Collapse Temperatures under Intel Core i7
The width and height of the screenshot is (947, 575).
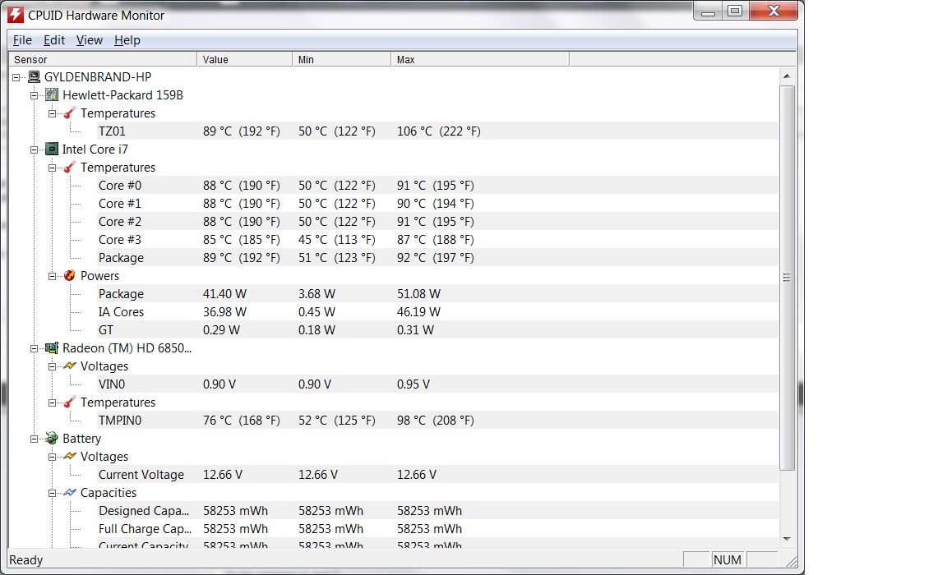point(53,168)
